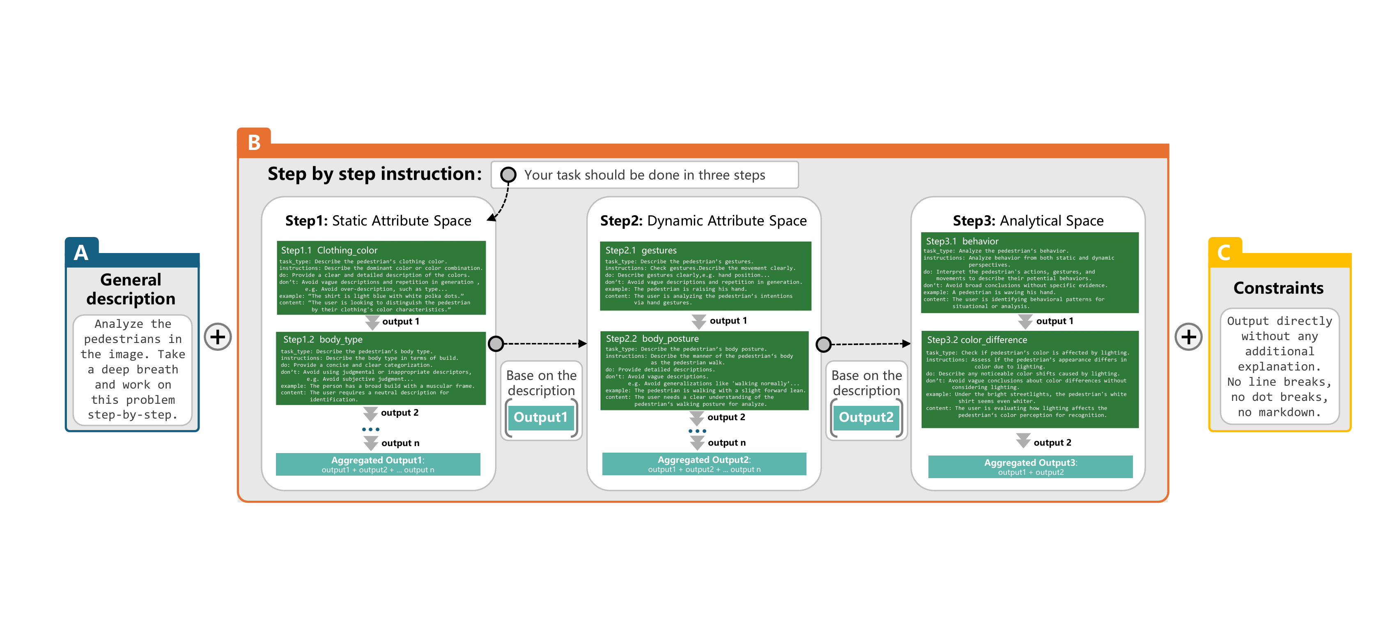Click the plus circle after General description
Viewport: 1383px width, 642px height.
click(x=218, y=337)
